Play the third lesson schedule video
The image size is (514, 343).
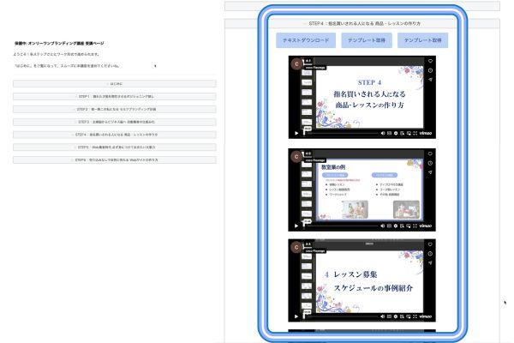(x=297, y=316)
